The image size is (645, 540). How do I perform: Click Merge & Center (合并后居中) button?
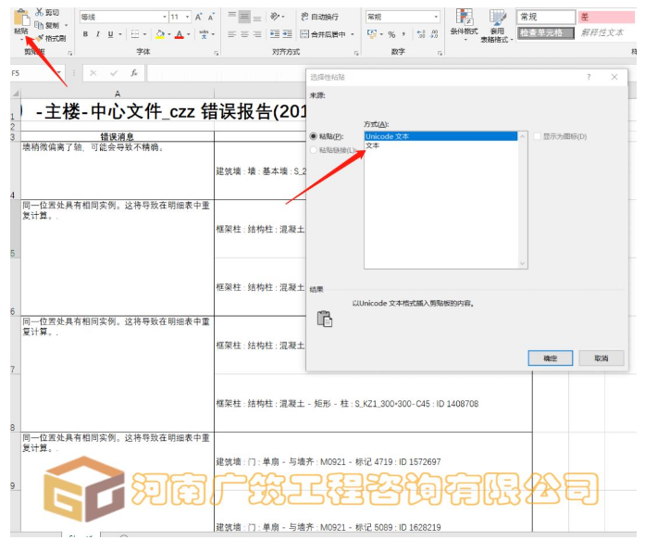[324, 34]
